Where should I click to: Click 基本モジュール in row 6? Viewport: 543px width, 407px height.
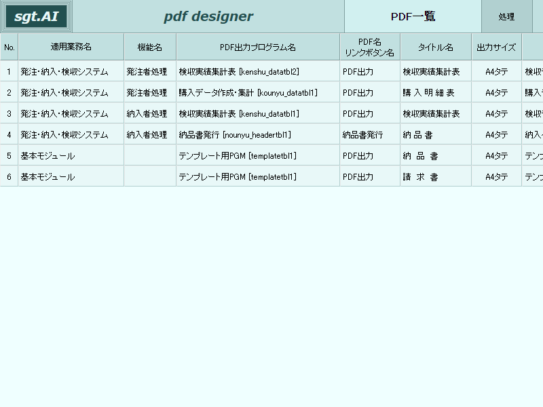[48, 177]
